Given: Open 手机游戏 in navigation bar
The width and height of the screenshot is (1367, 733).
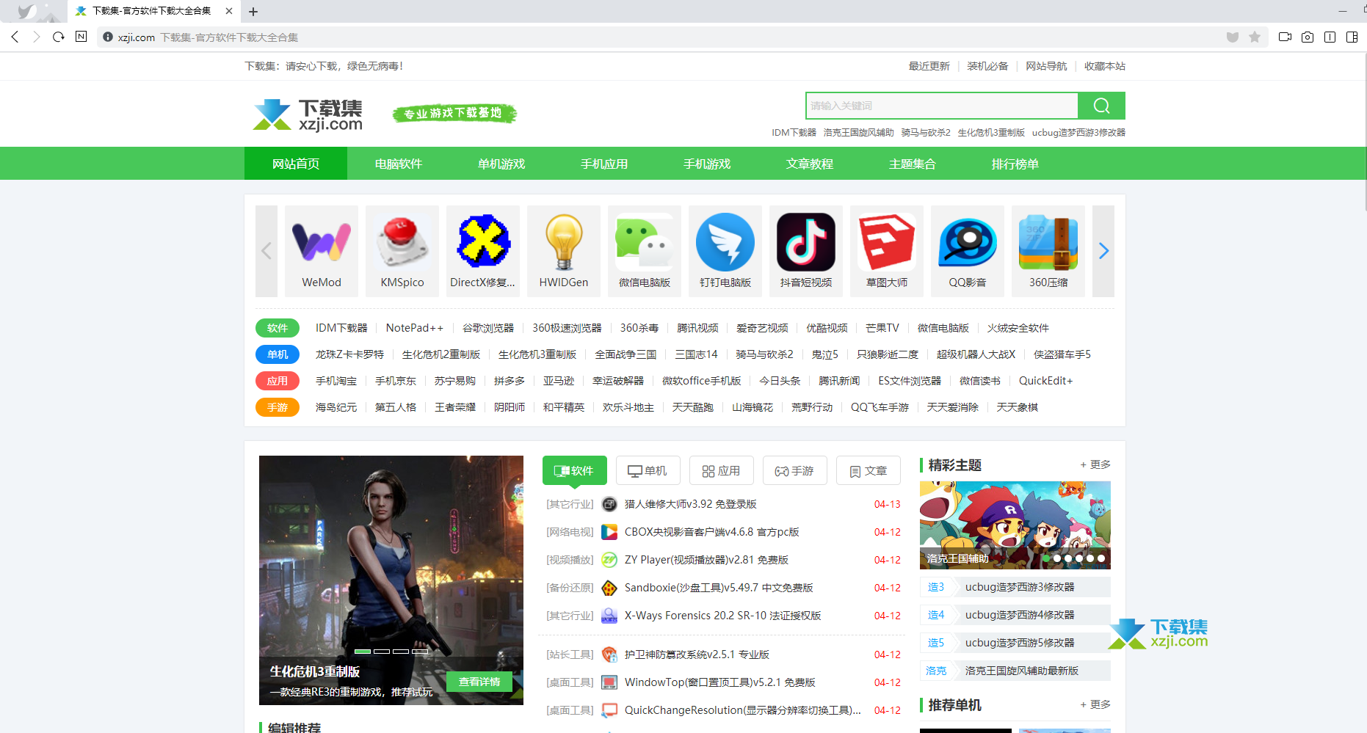Looking at the screenshot, I should coord(707,164).
